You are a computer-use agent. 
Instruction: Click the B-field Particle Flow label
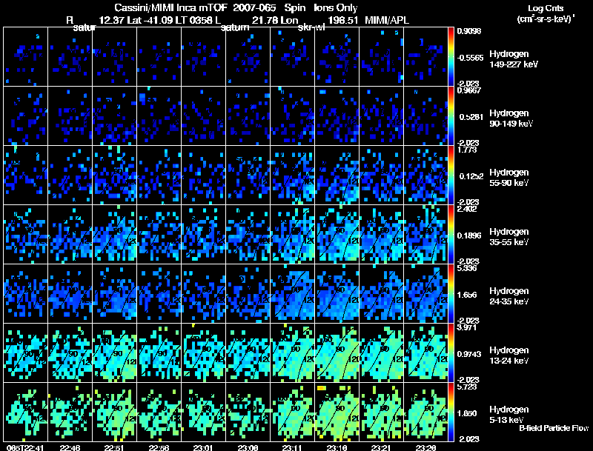[x=554, y=428]
